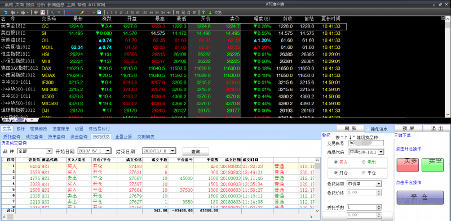Select the 平仓 radio option
This screenshot has width=451, height=221.
click(364, 173)
